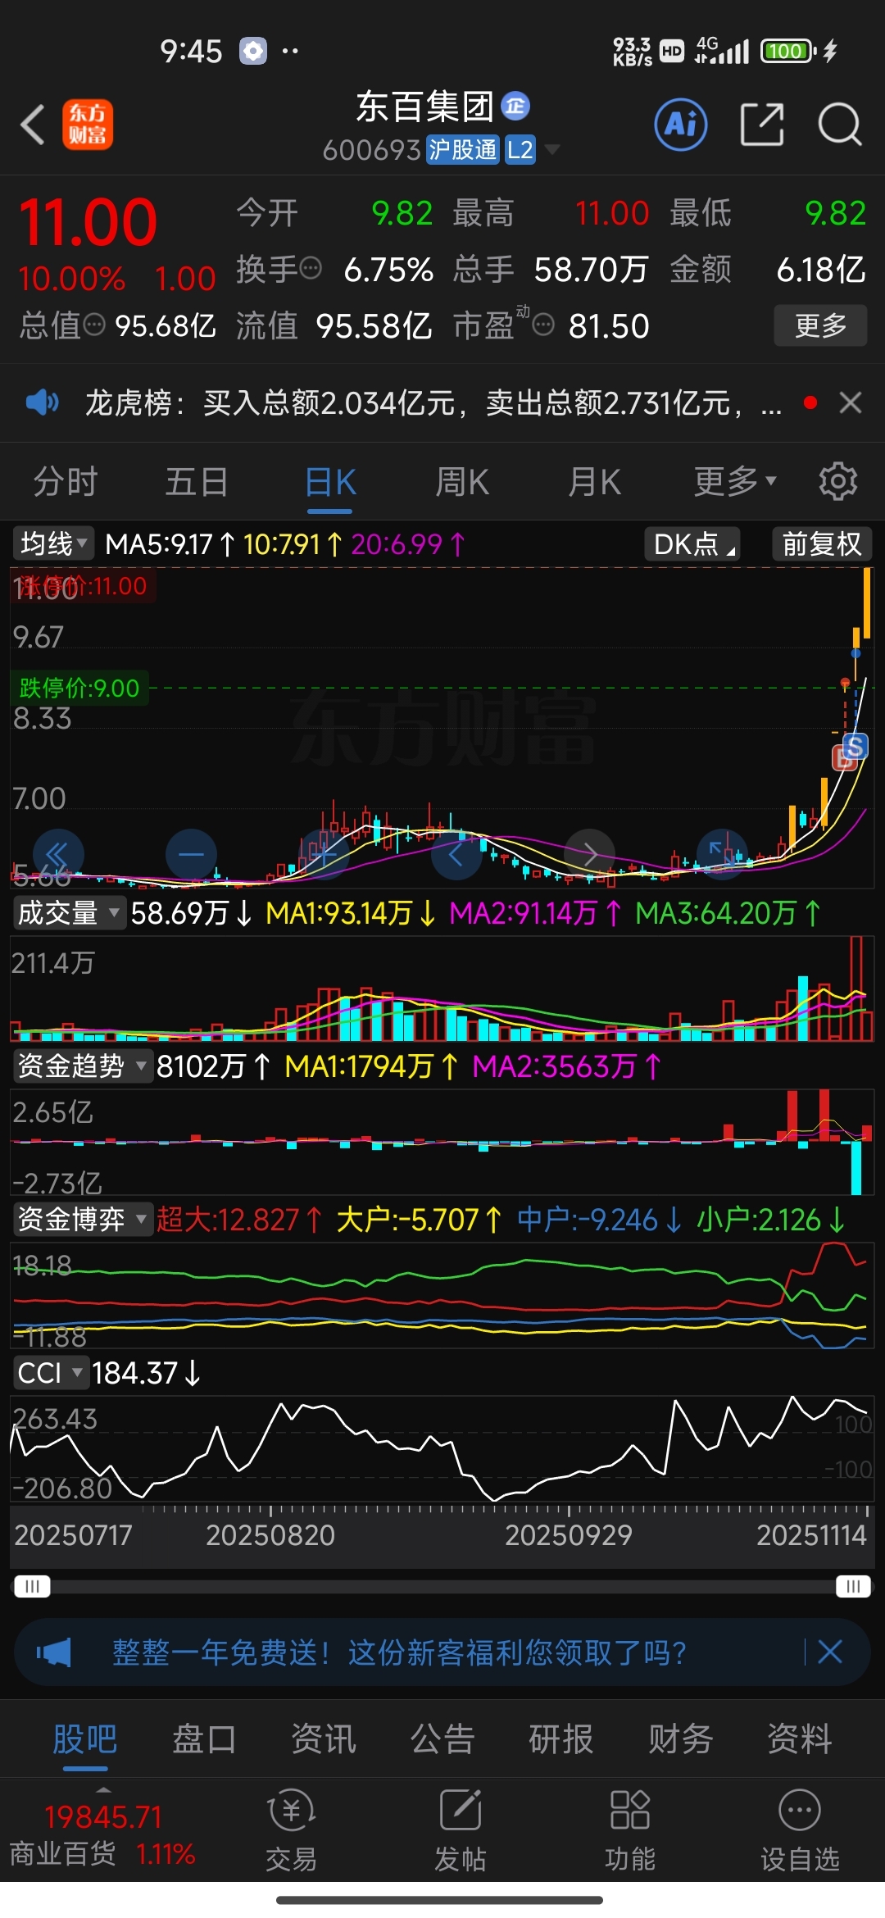Open CCI indicator dropdown
The image size is (885, 1918).
point(51,1373)
